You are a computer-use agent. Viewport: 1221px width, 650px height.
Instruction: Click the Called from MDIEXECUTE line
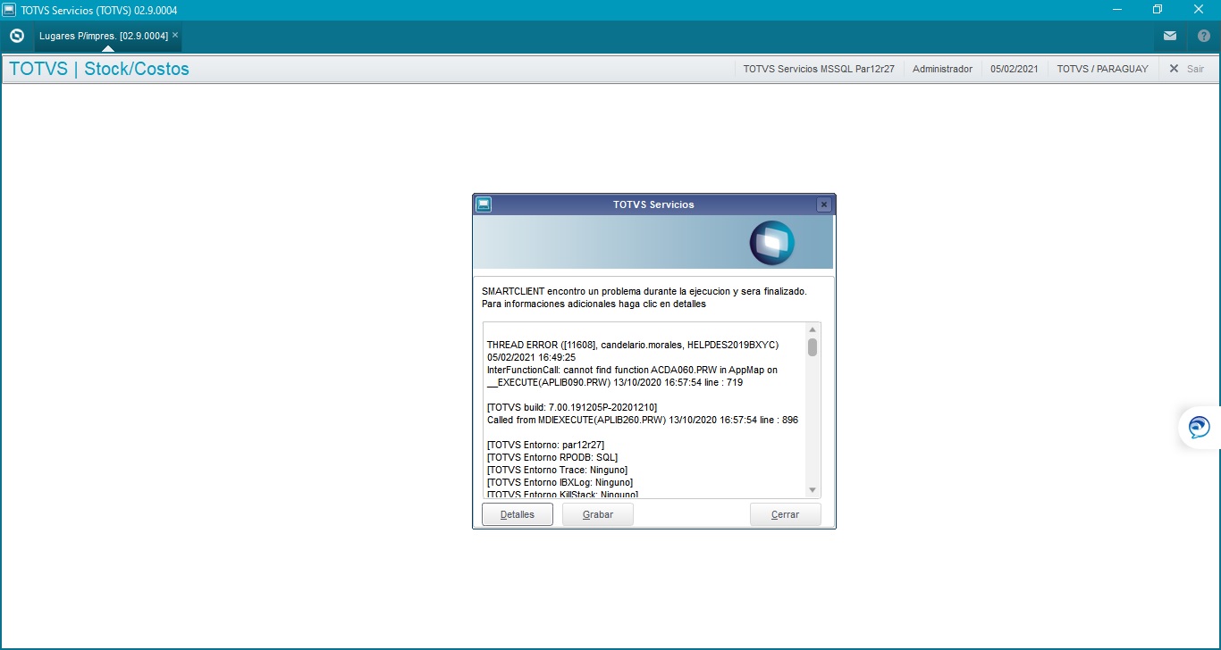tap(643, 420)
